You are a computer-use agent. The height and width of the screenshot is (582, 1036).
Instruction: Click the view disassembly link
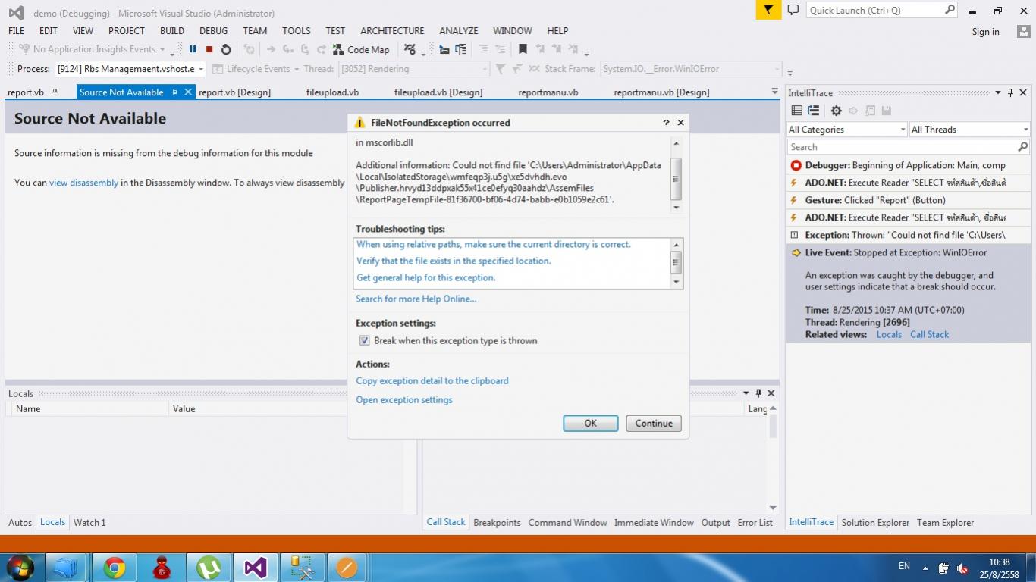(x=83, y=183)
